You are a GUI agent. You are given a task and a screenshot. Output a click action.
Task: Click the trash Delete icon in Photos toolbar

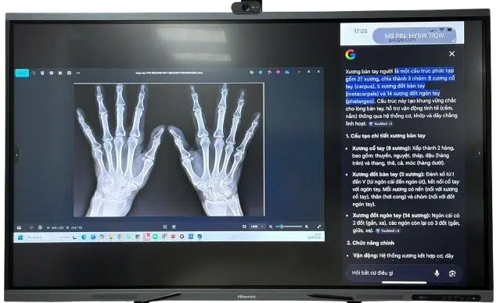tap(42, 73)
